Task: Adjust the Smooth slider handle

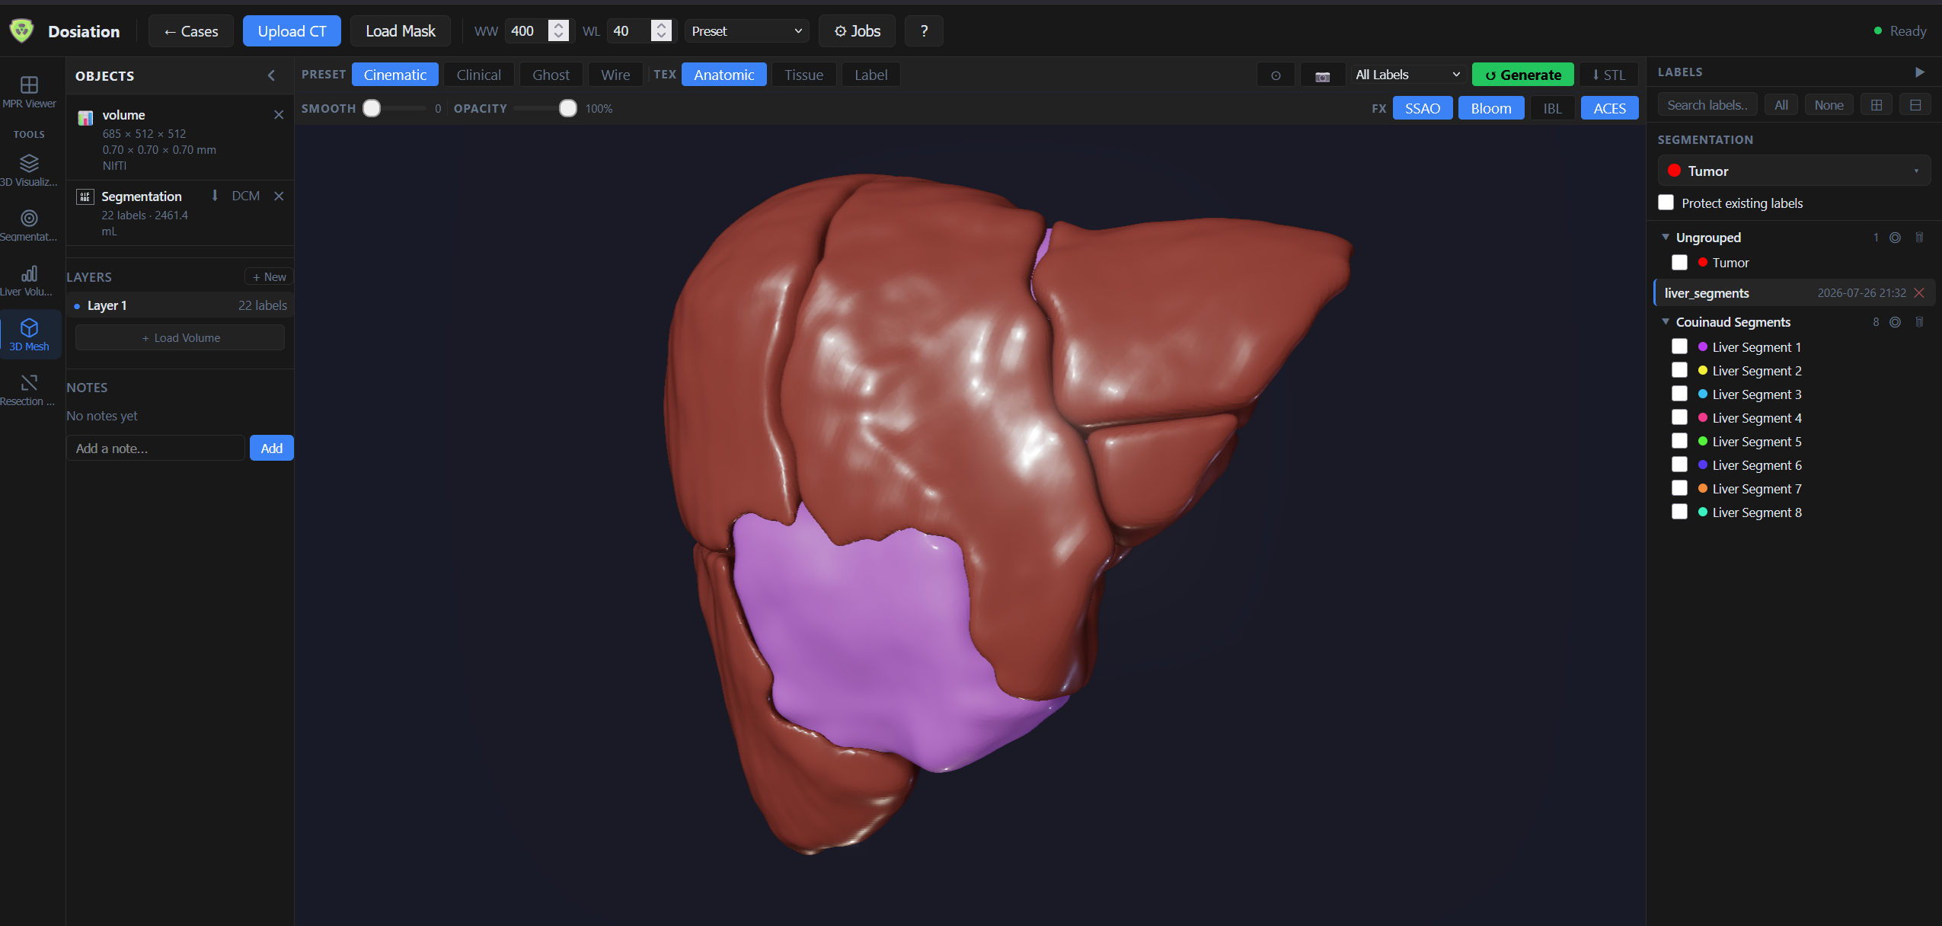Action: [x=372, y=108]
